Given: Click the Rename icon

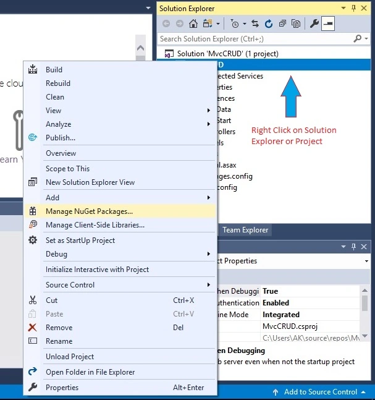Looking at the screenshot, I should click(33, 341).
